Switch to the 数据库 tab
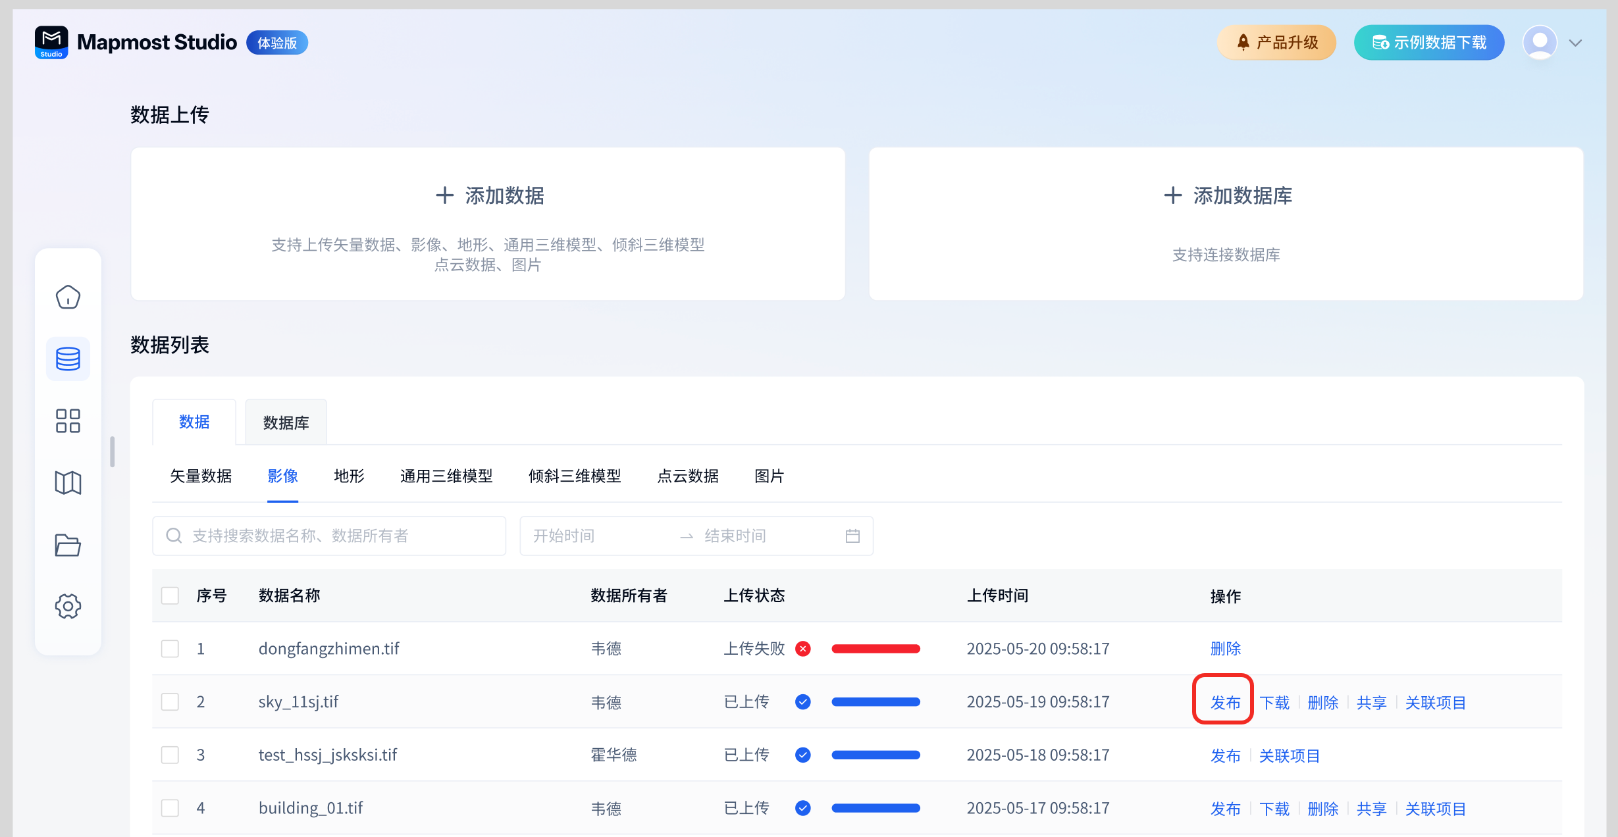Screen dimensions: 1618x837 286,422
